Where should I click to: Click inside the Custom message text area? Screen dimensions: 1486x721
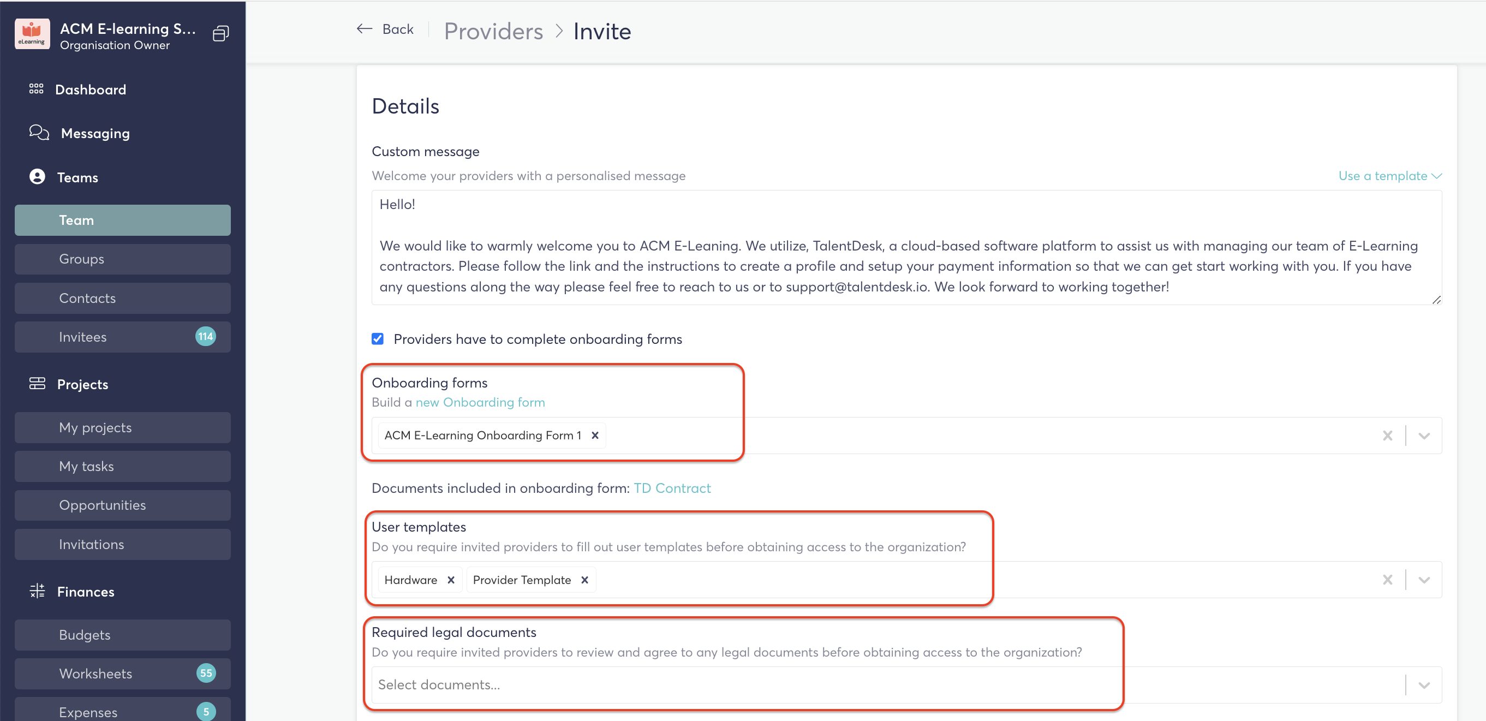click(x=906, y=247)
